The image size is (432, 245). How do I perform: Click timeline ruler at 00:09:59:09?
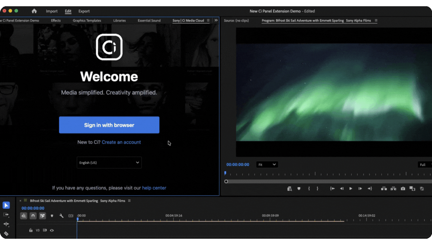pos(270,216)
